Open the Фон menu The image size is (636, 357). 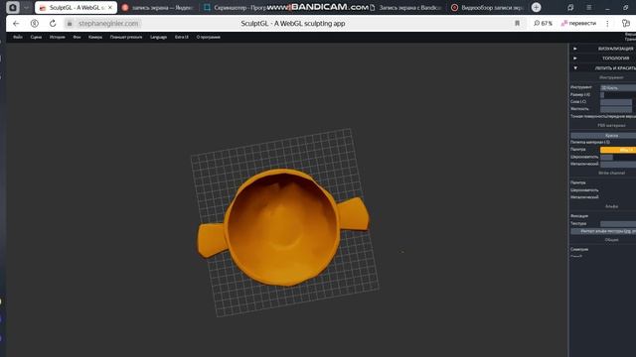pyautogui.click(x=77, y=37)
